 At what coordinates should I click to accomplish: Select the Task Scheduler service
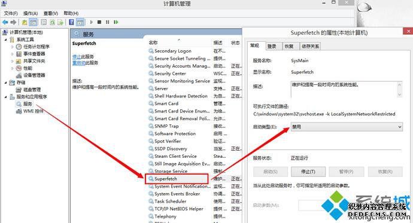tap(170, 201)
